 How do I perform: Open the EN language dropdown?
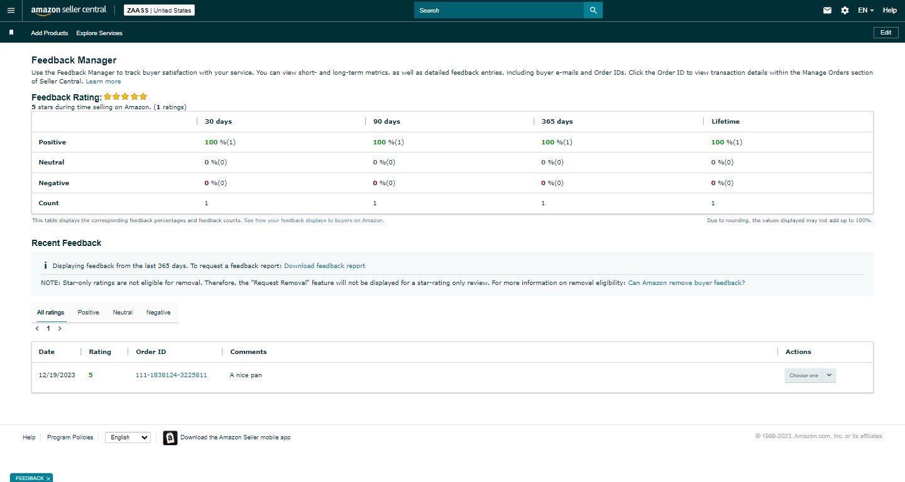tap(866, 10)
